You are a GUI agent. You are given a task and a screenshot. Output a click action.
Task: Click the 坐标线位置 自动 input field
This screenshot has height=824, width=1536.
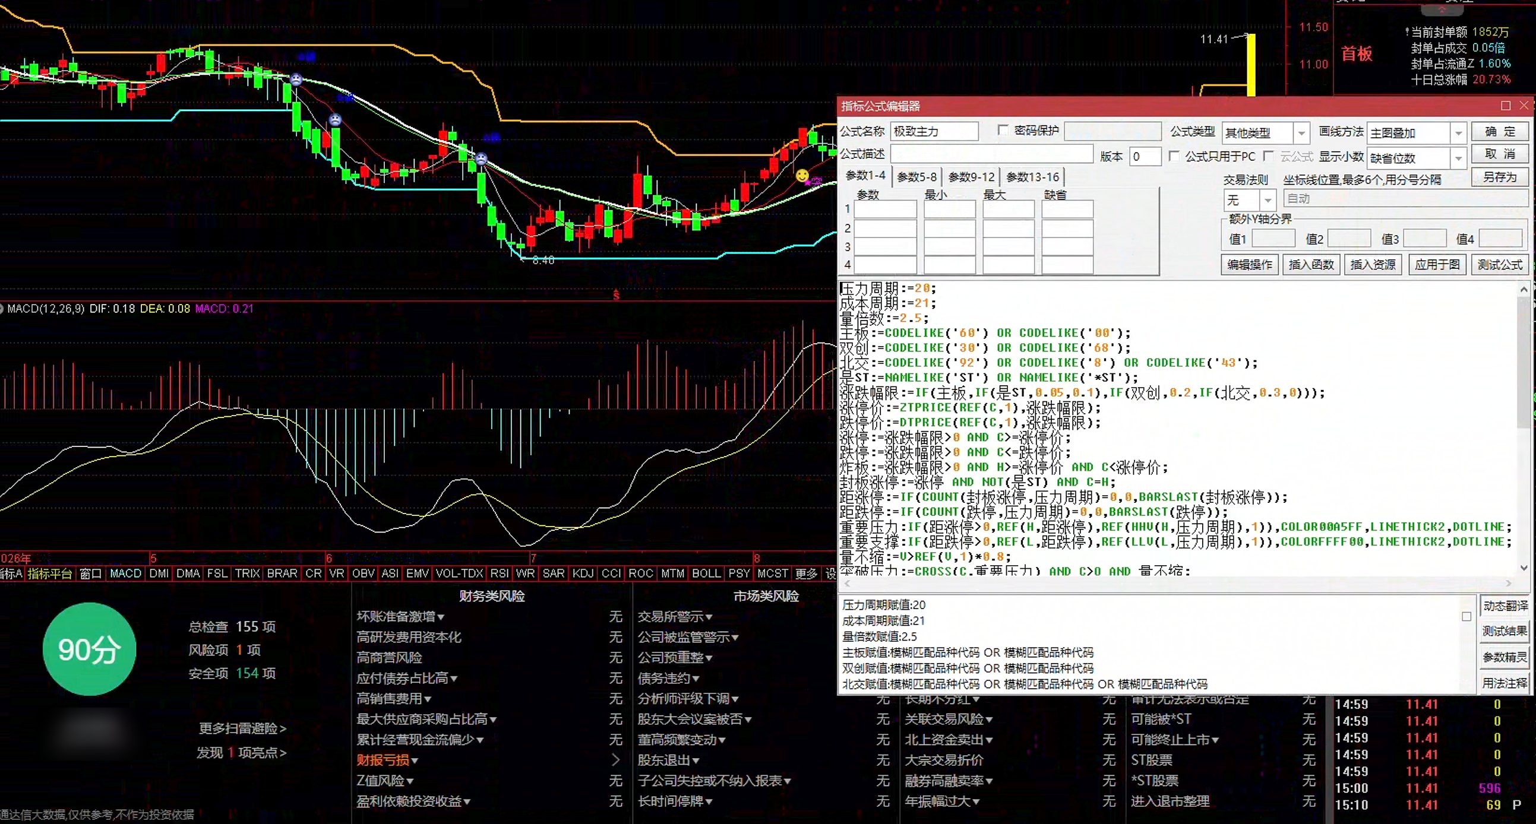coord(1405,198)
